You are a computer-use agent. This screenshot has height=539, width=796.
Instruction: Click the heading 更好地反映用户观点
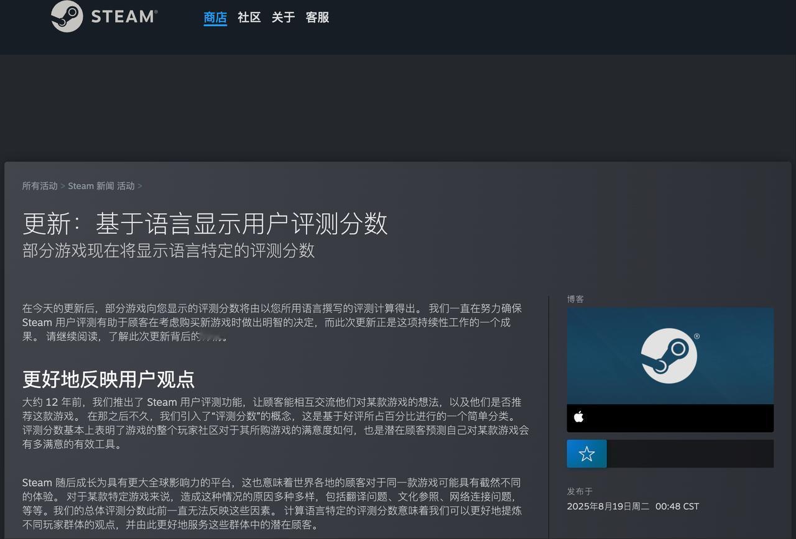coord(108,379)
